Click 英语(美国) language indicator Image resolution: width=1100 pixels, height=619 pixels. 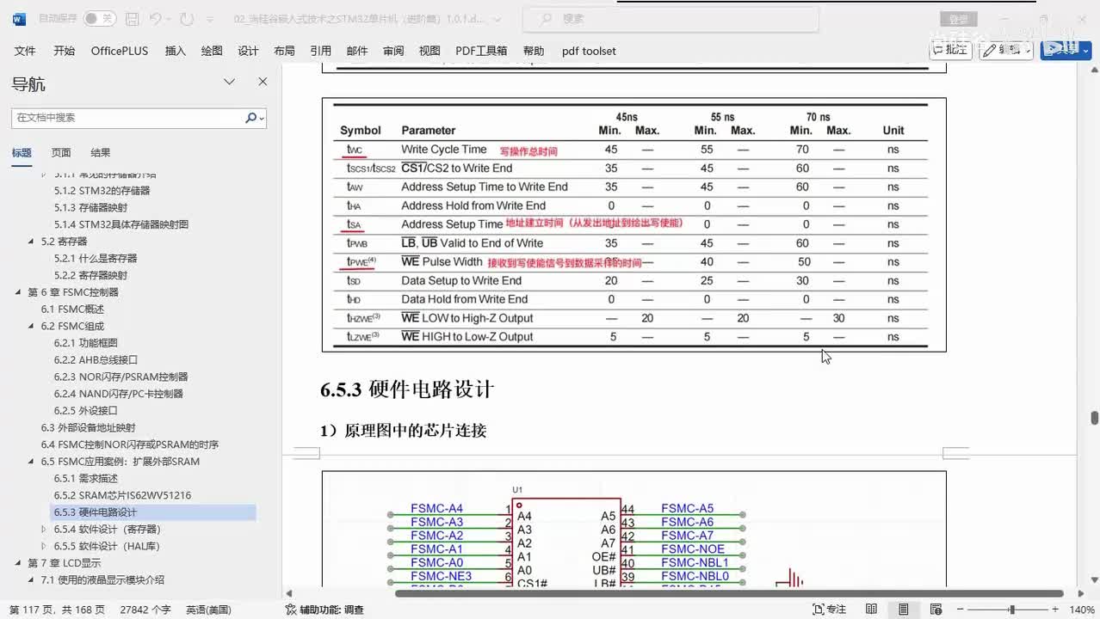click(x=208, y=610)
